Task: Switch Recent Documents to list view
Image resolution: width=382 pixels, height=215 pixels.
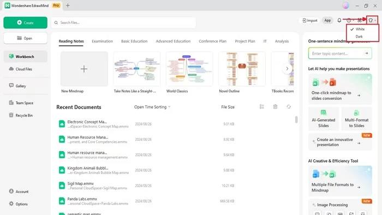Action: click(x=261, y=106)
